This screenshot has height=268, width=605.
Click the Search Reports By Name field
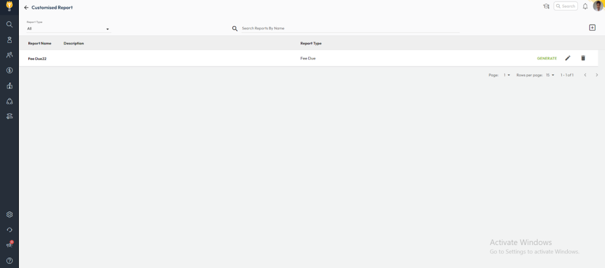349,28
